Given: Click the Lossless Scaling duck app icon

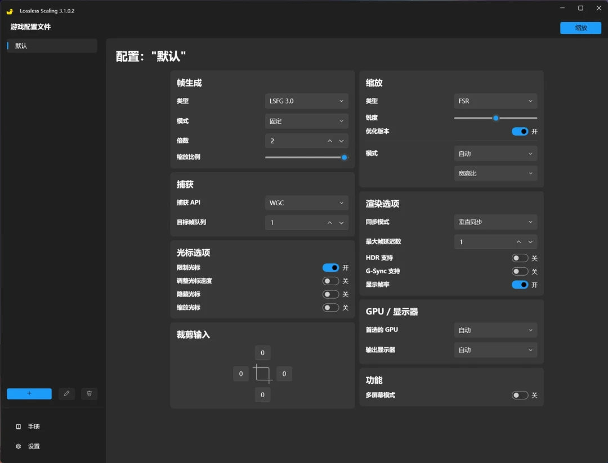Looking at the screenshot, I should [10, 11].
